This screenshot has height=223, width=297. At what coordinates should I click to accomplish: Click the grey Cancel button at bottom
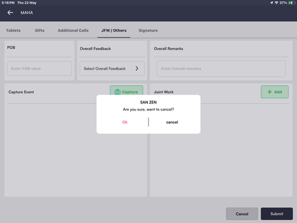tap(242, 213)
